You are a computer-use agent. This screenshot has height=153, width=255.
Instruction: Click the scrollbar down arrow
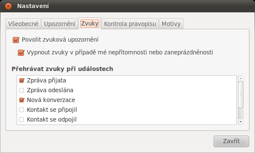coord(241,122)
